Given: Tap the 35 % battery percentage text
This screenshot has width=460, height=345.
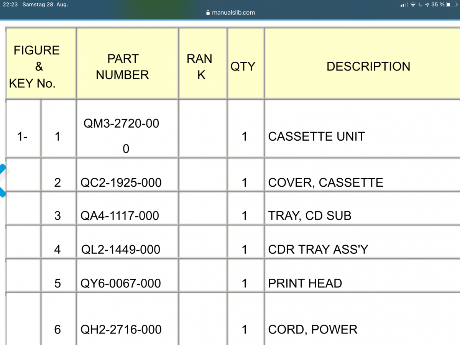Looking at the screenshot, I should pyautogui.click(x=438, y=5).
